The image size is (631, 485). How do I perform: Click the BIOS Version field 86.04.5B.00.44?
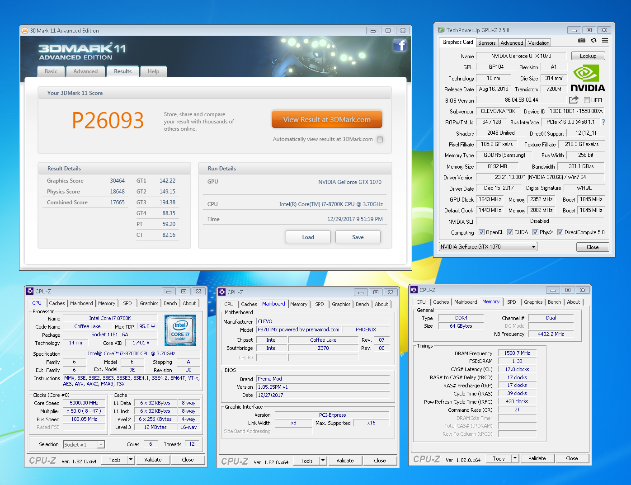[x=521, y=100]
